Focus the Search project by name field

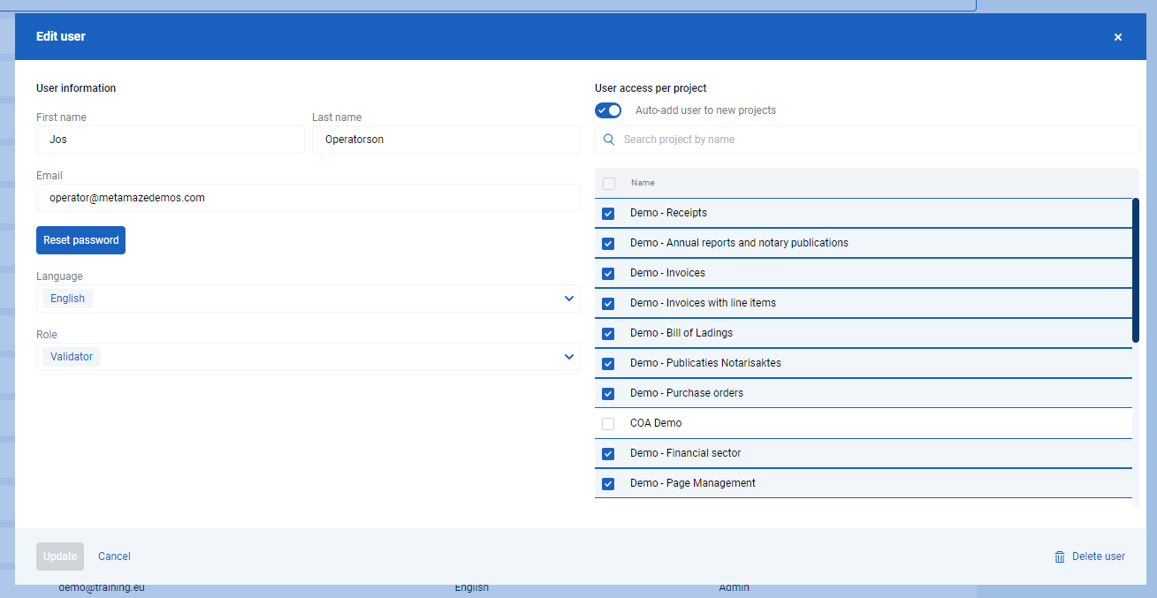tap(867, 140)
